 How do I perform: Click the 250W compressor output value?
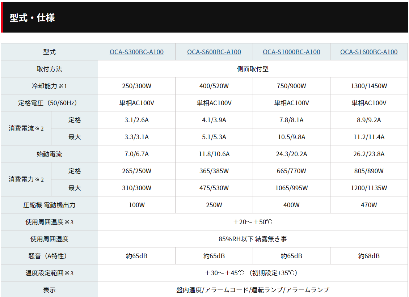214,205
